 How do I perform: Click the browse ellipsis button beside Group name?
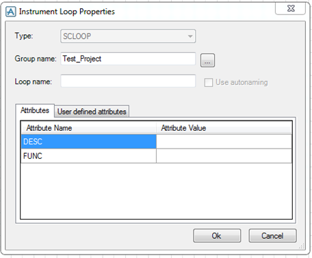point(207,60)
